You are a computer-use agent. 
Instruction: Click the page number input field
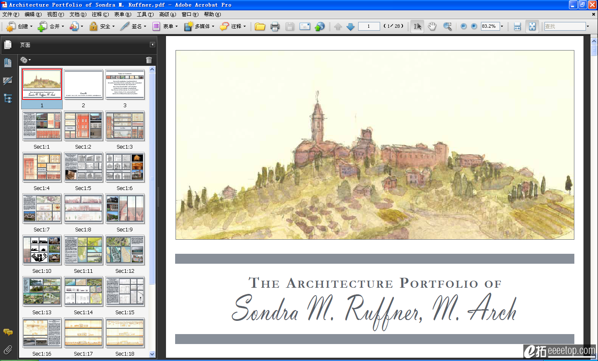369,26
